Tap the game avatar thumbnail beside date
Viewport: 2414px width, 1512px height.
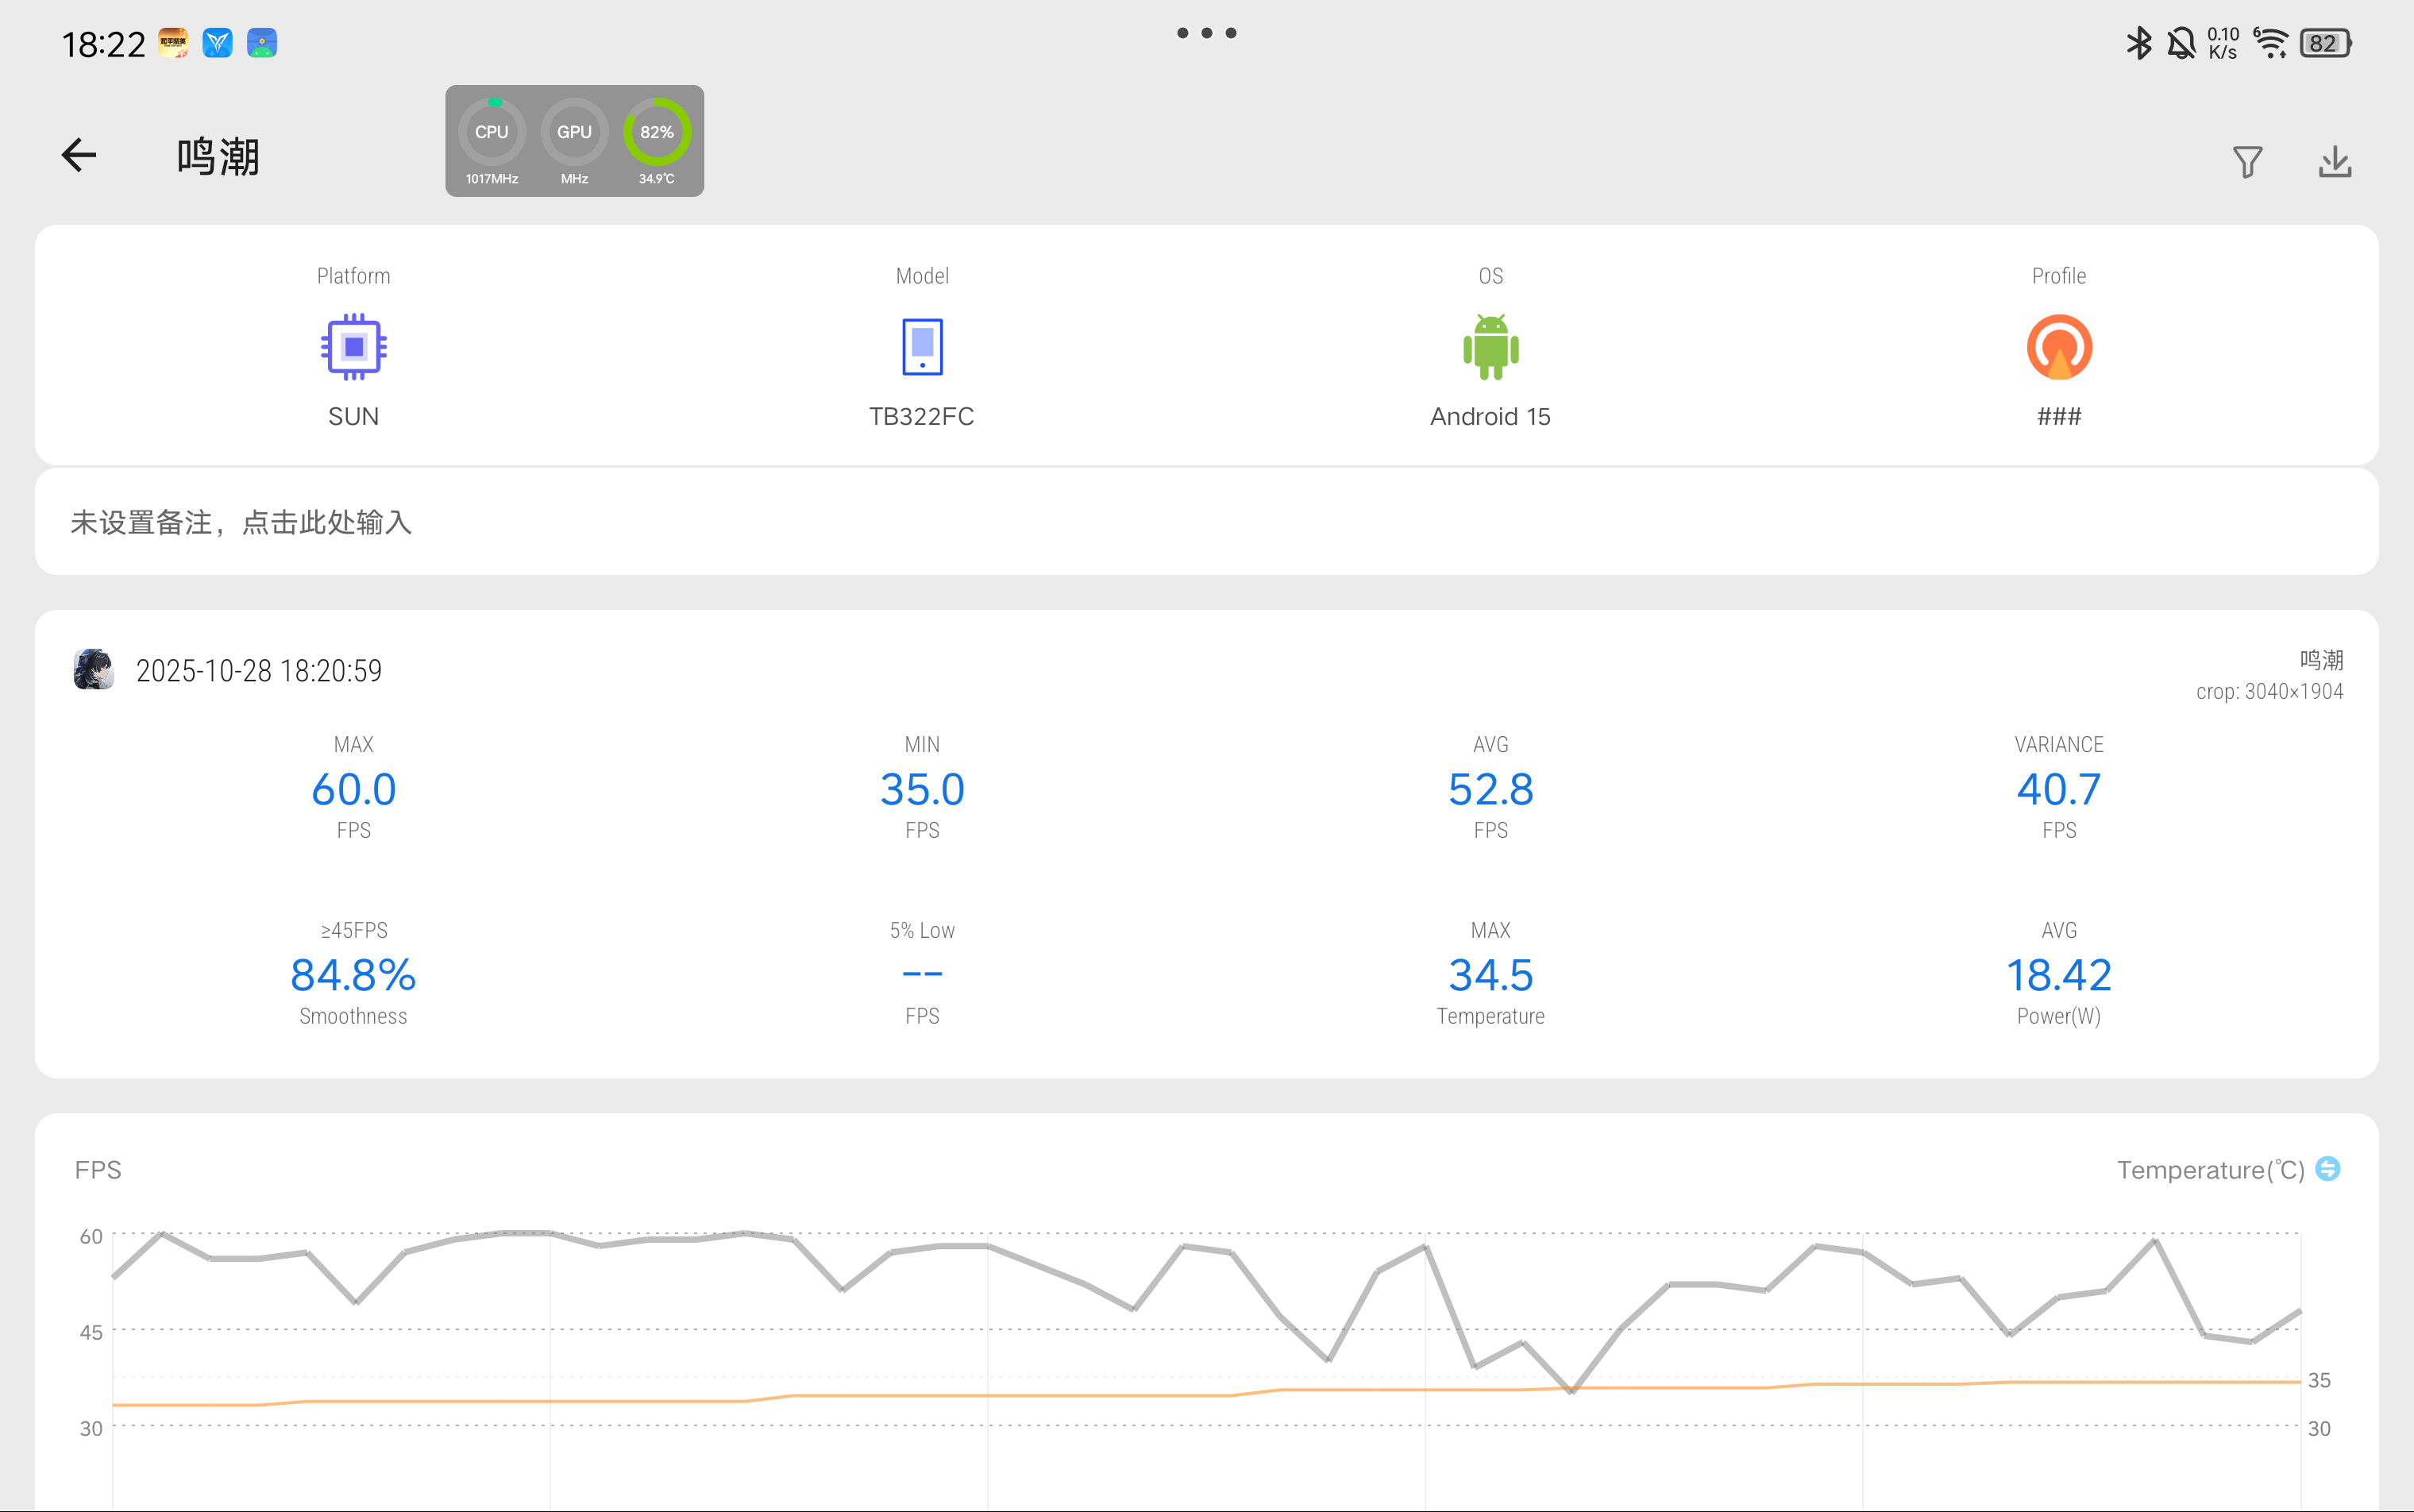[x=94, y=670]
